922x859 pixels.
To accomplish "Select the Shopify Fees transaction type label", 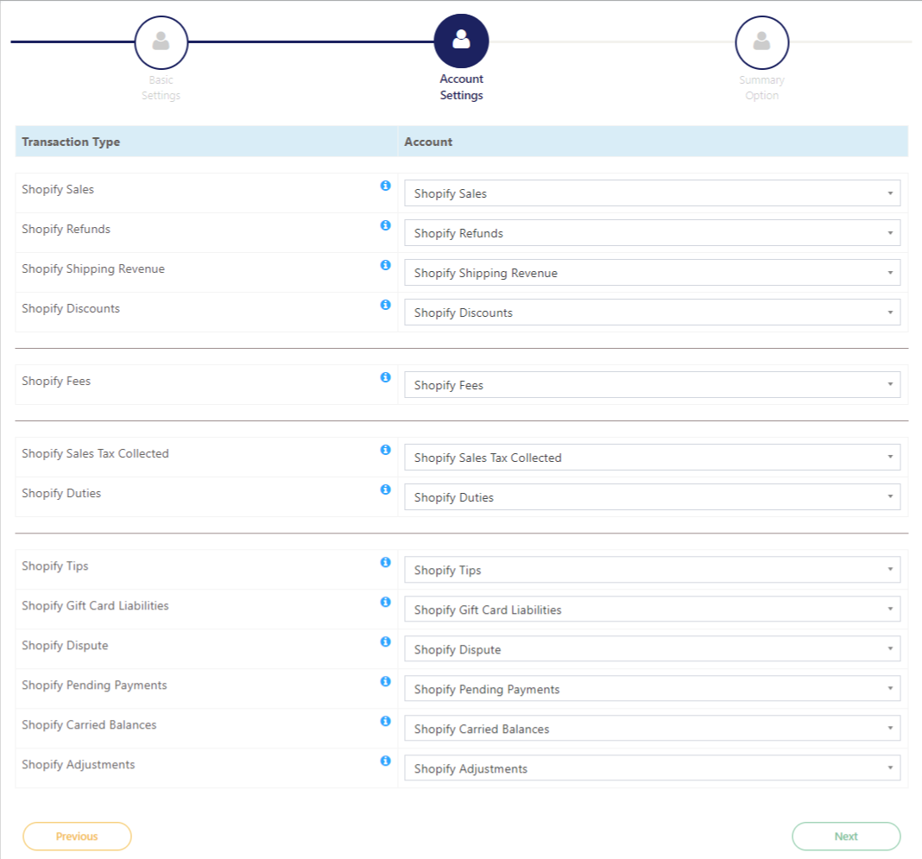I will [x=56, y=381].
